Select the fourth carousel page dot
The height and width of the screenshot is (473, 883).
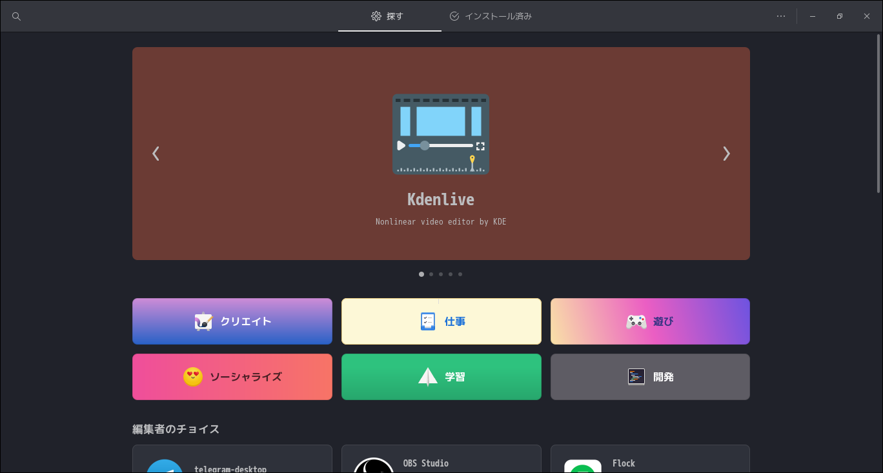point(451,274)
